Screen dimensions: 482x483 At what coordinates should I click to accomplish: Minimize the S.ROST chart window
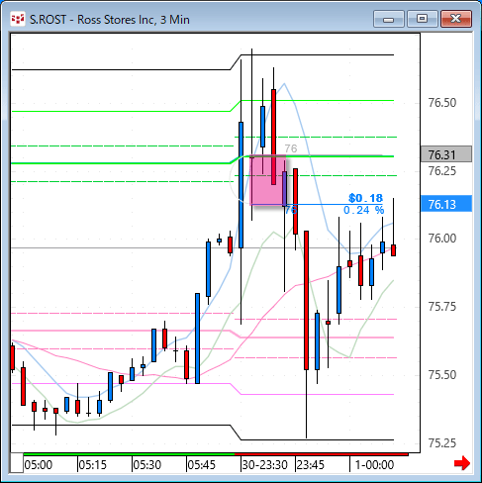[x=389, y=19]
